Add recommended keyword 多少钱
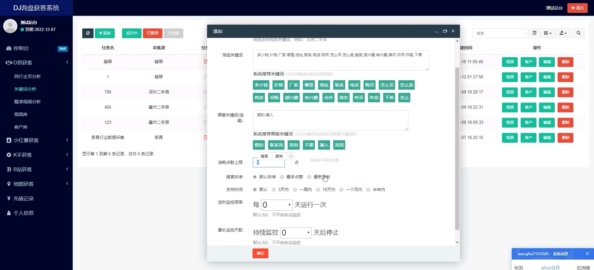The image size is (594, 270). [x=261, y=85]
